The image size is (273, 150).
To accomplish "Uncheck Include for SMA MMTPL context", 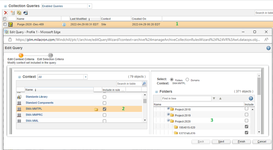I will (104, 109).
